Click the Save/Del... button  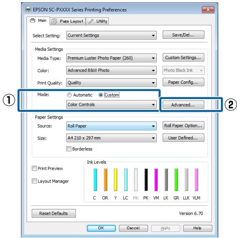(x=183, y=35)
